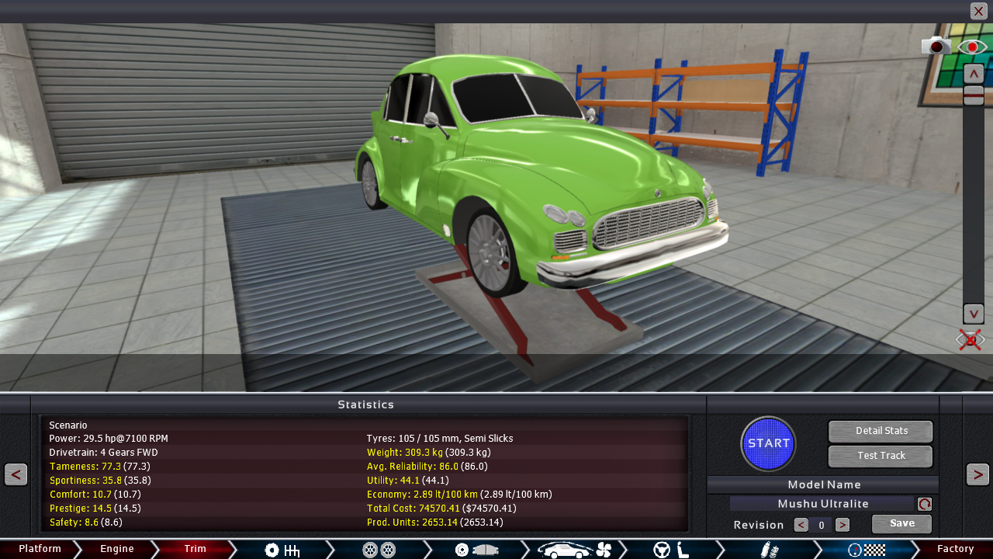The height and width of the screenshot is (559, 993).
Task: Increase the revision number
Action: coord(842,525)
